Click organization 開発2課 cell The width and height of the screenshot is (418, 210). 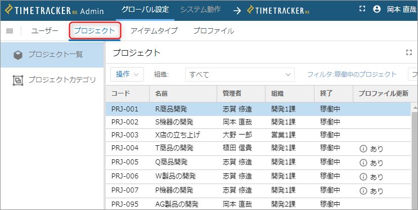284,204
